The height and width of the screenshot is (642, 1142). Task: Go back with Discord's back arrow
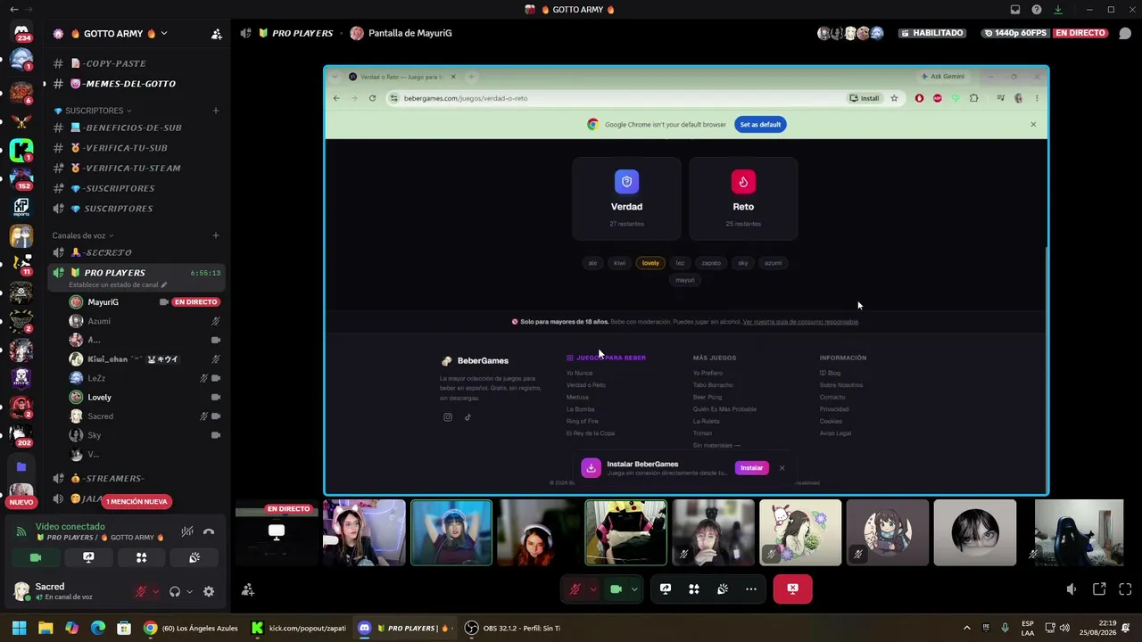click(13, 10)
